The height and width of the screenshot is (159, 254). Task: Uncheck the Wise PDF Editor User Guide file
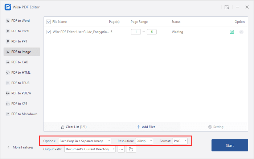[48, 32]
